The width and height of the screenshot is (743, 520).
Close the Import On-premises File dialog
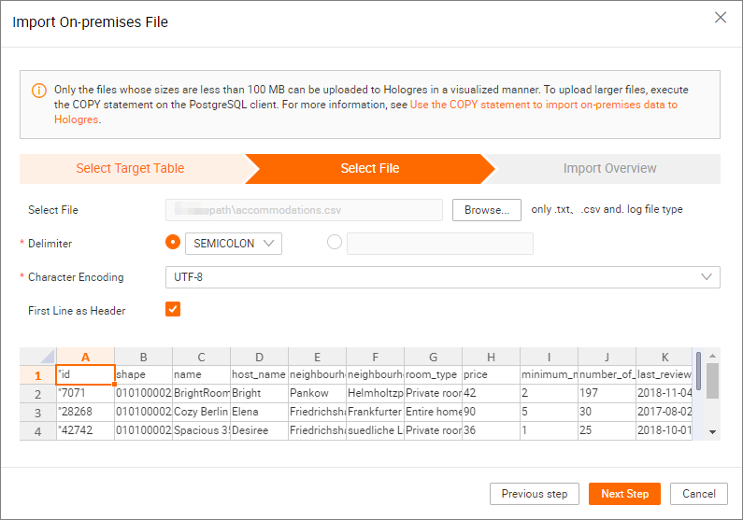click(x=720, y=18)
